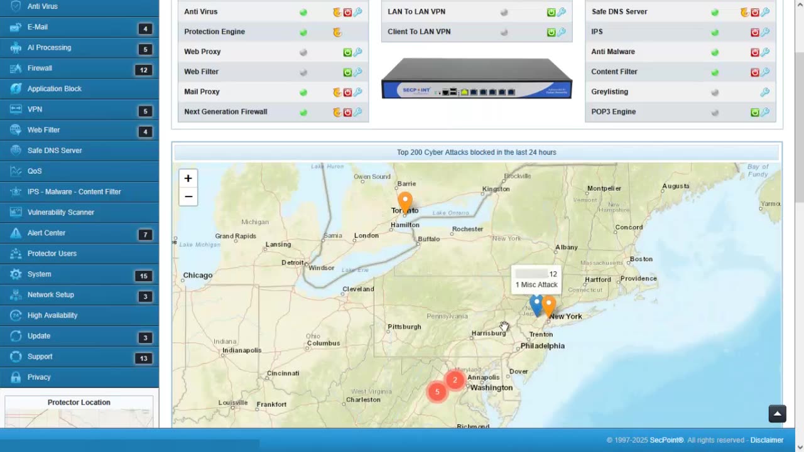Screen dimensions: 804x452
Task: Open the AI Processing sidebar menu
Action: click(79, 48)
